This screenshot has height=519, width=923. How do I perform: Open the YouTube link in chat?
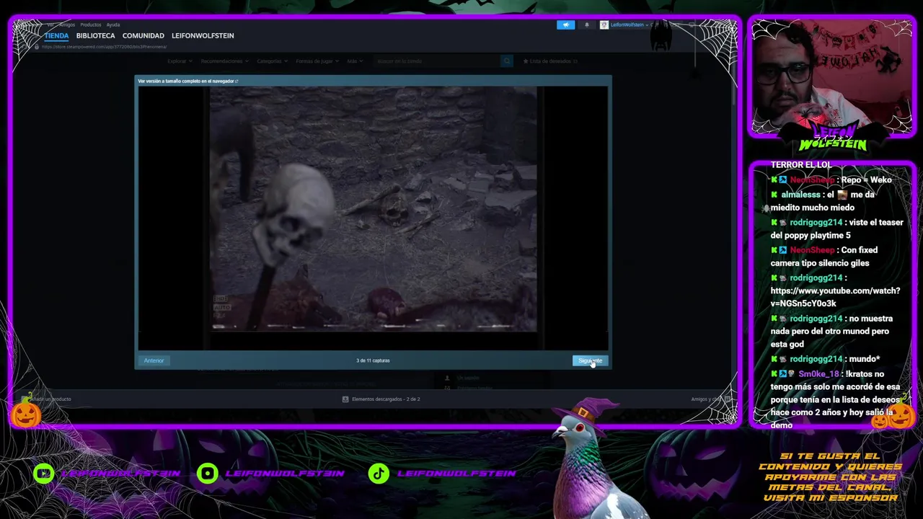[x=835, y=297]
